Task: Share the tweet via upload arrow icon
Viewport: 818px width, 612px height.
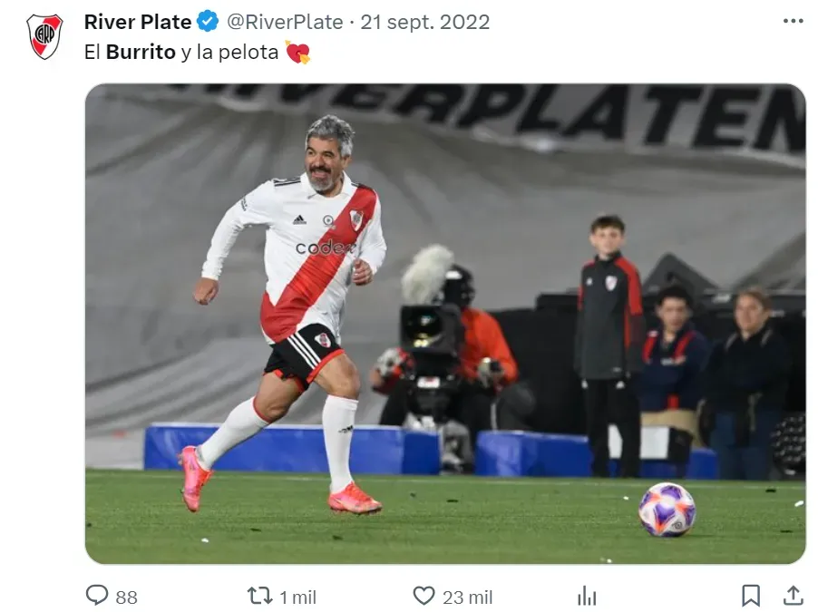Action: tap(793, 595)
